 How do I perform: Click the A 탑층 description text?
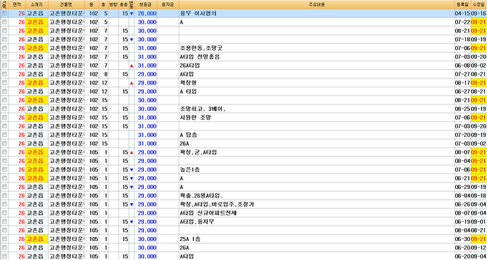click(188, 135)
